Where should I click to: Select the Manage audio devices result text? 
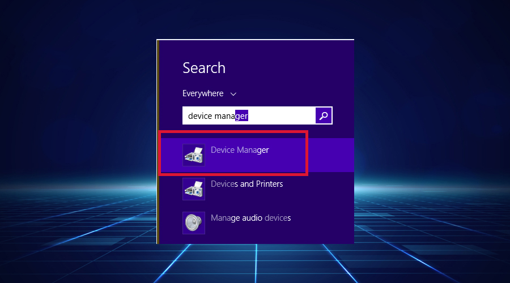point(251,218)
